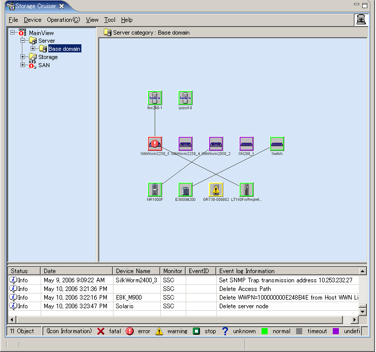Click the error legend icon in status bar
Image resolution: width=376 pixels, height=352 pixels.
[x=130, y=331]
